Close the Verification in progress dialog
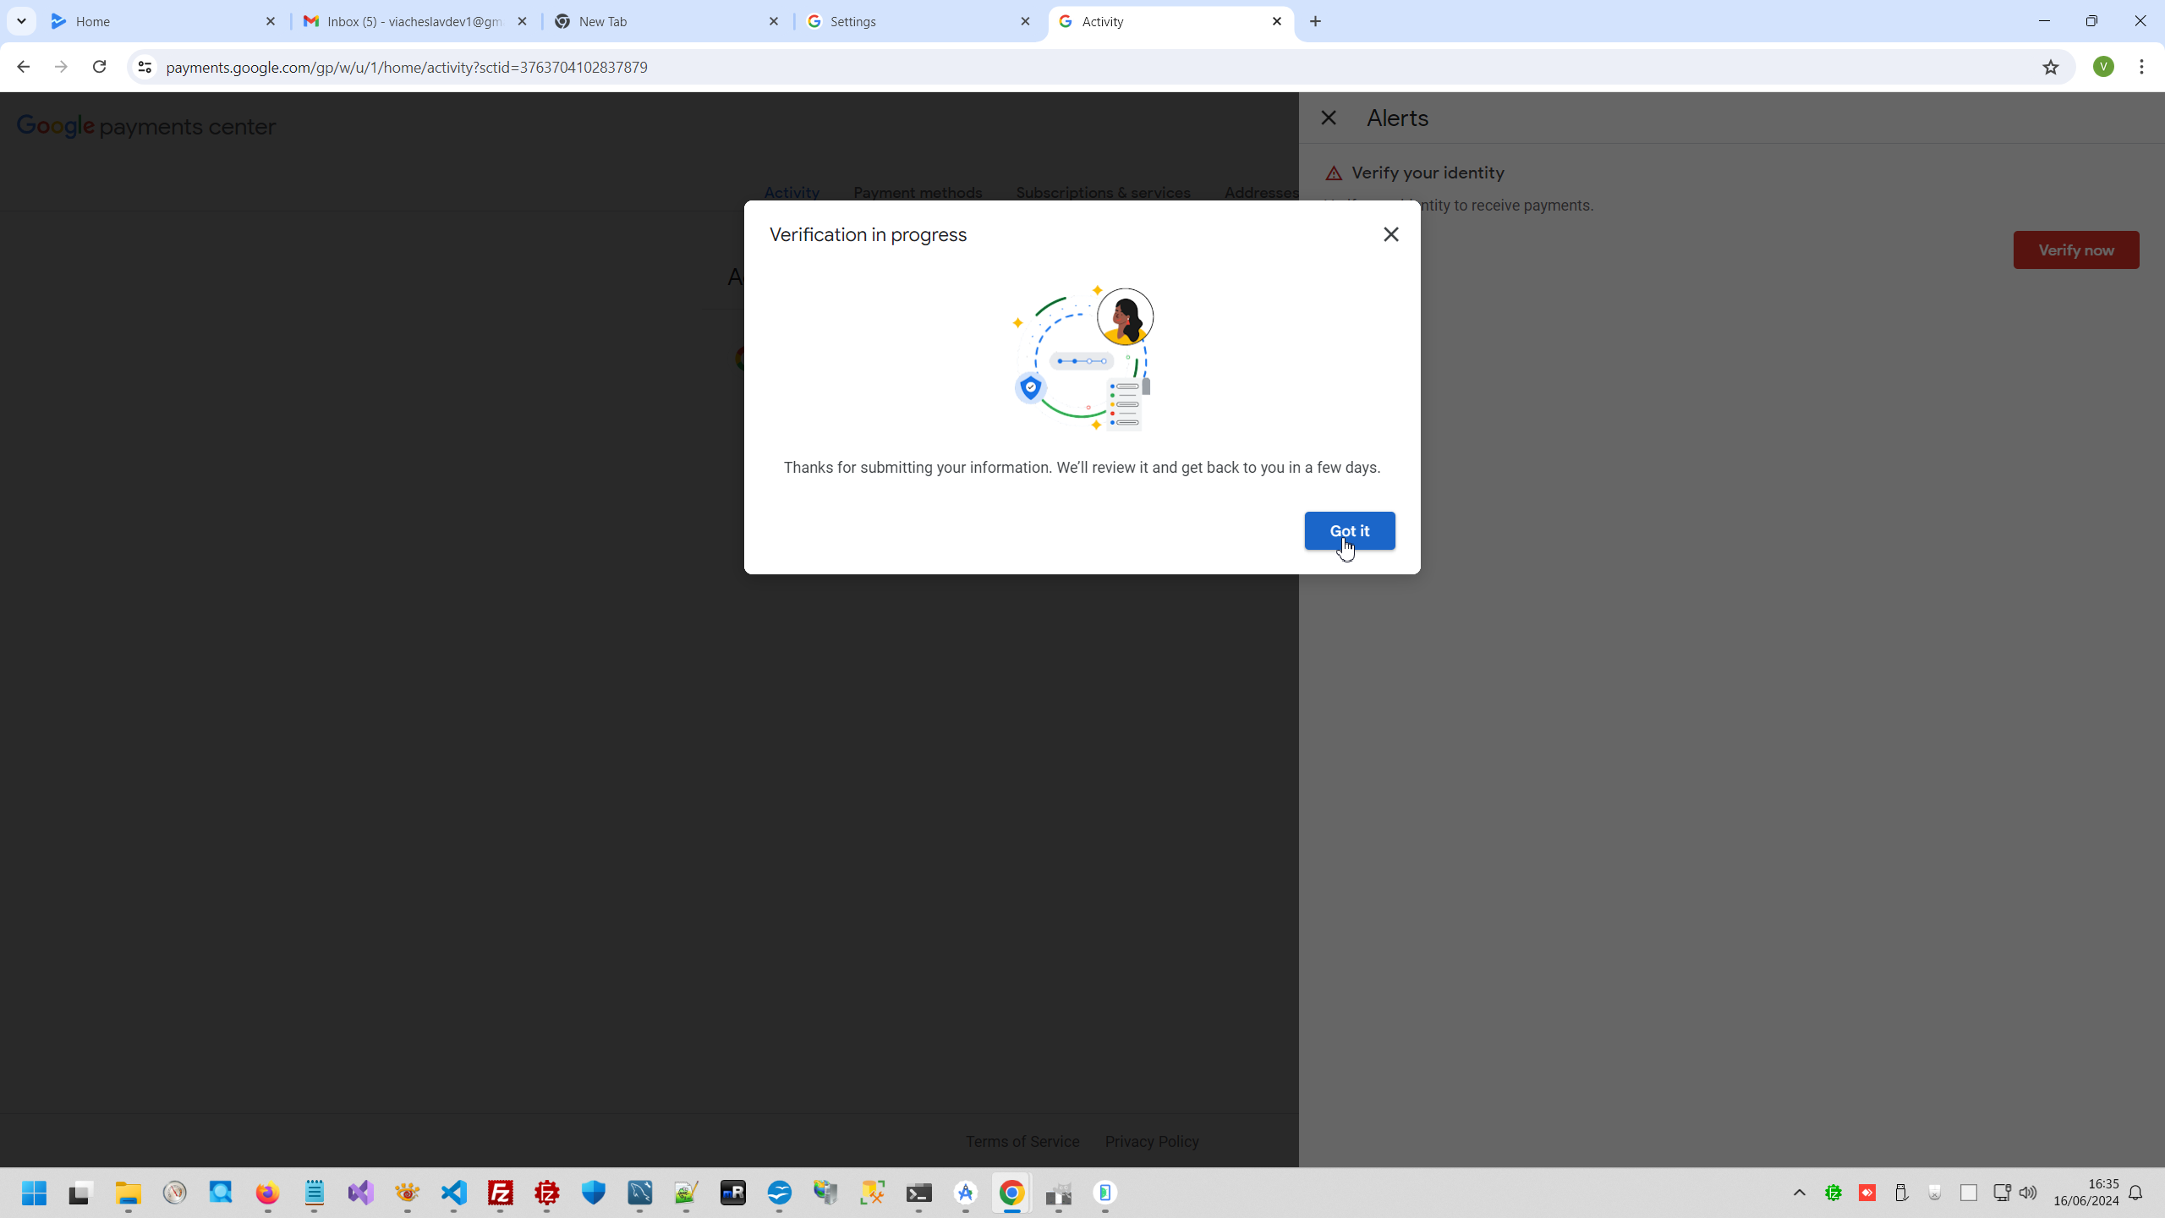The height and width of the screenshot is (1218, 2165). pos(1390,234)
